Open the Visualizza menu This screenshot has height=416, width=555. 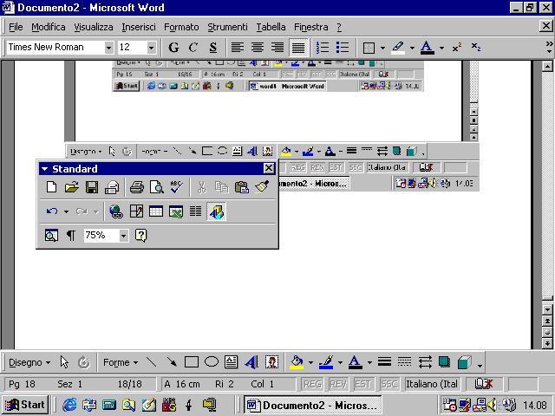coord(94,27)
